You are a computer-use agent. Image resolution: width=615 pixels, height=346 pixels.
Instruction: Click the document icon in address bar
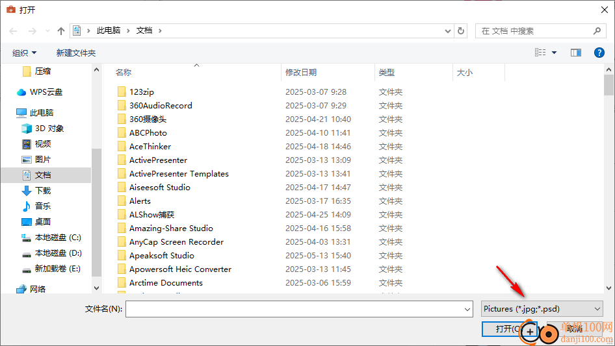click(77, 31)
